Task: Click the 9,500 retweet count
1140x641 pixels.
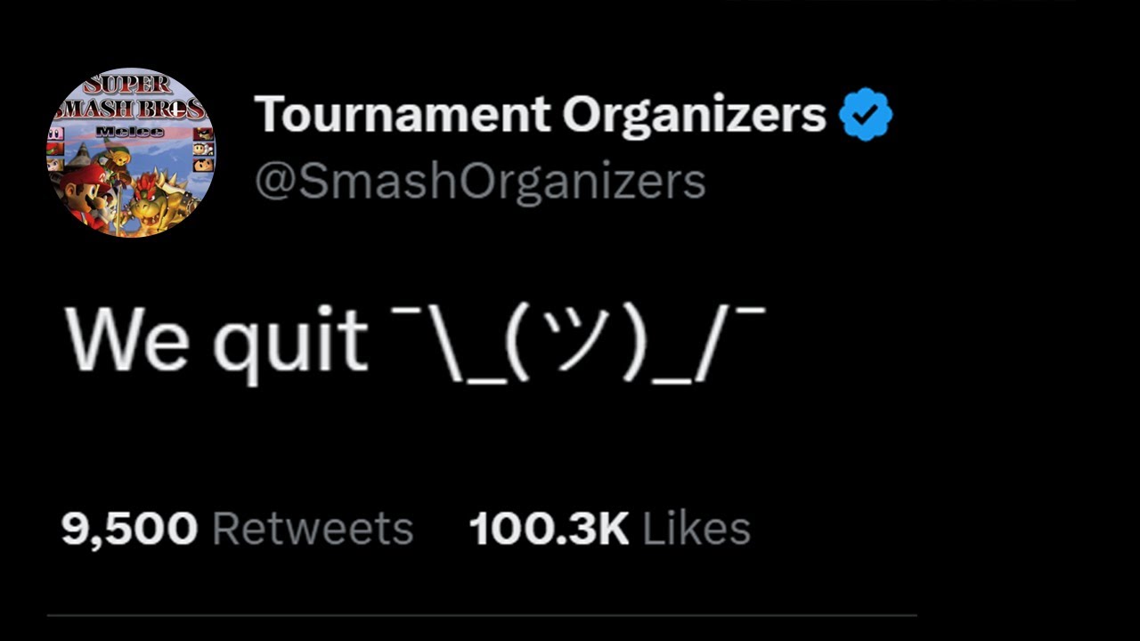Action: coord(129,529)
